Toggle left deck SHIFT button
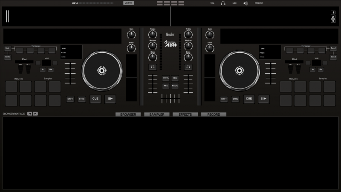The height and width of the screenshot is (192, 341). 70,99
